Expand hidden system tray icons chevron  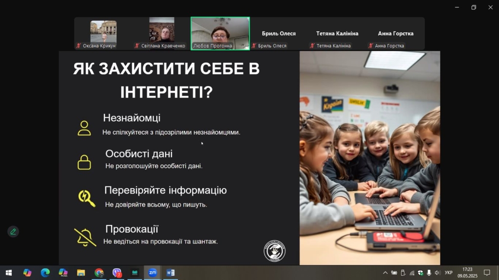click(x=385, y=273)
